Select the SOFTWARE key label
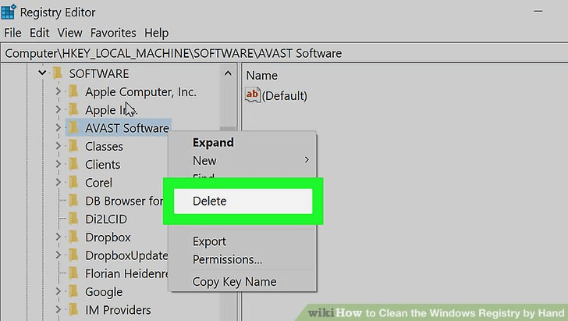Viewport: 568px width, 321px height. pos(99,73)
